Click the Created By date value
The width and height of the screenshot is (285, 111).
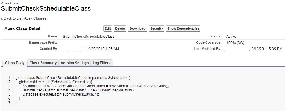(x=104, y=49)
